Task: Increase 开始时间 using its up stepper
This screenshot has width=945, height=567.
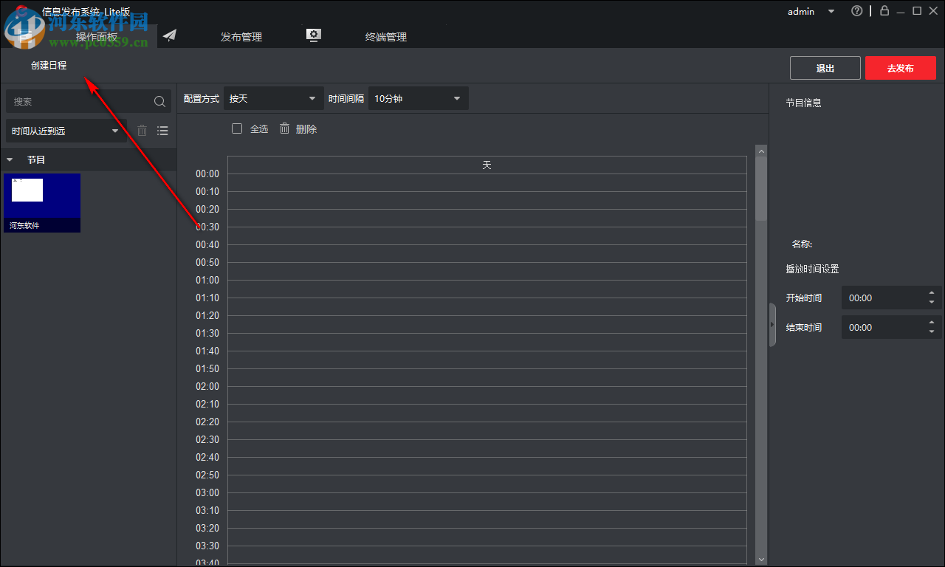Action: (x=932, y=293)
